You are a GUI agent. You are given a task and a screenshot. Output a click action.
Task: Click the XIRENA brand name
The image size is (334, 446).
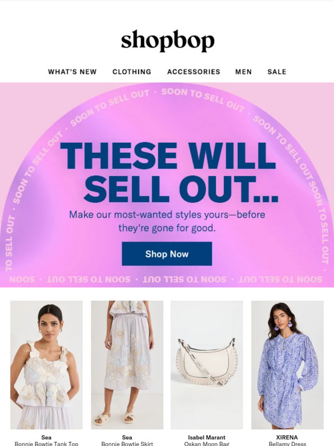coord(287,437)
